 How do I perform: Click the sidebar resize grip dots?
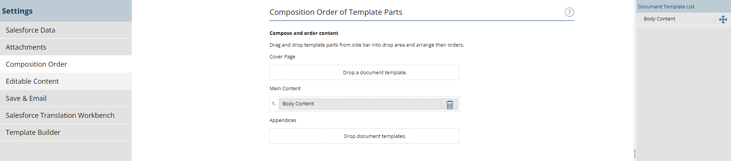635,153
